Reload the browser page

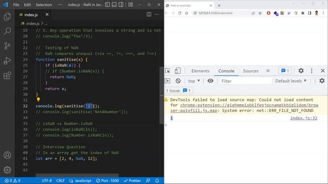coord(180,13)
